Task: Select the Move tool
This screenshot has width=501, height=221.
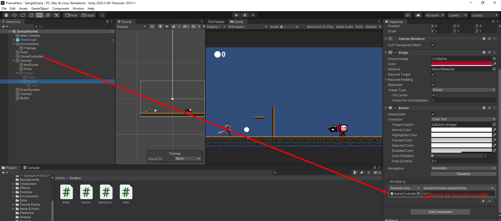Action: click(15, 15)
